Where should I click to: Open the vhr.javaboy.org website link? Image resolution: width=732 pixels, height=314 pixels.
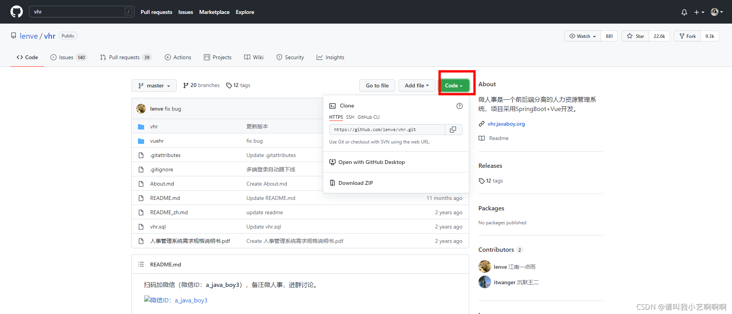(506, 124)
